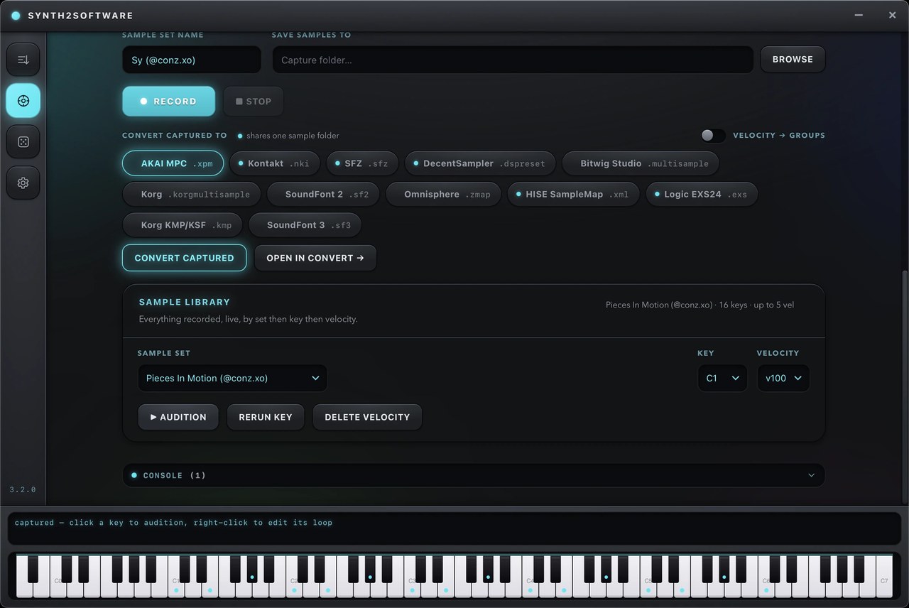The width and height of the screenshot is (909, 608).
Task: Click Open in Convert button
Action: click(x=315, y=258)
